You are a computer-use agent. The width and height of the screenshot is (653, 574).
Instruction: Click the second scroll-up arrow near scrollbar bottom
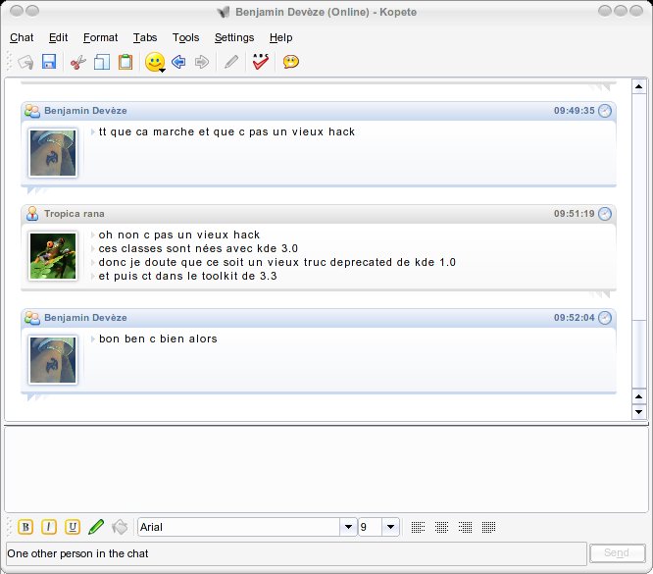[x=638, y=396]
